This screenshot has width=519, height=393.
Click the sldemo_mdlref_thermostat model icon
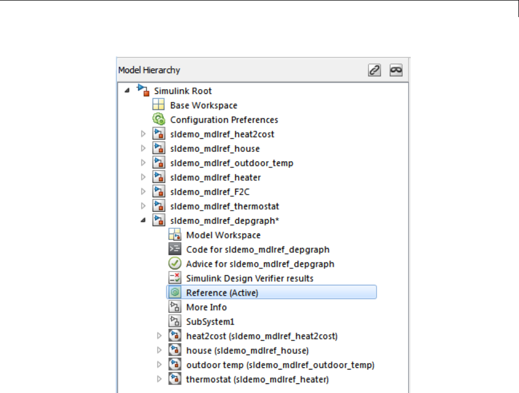point(158,206)
